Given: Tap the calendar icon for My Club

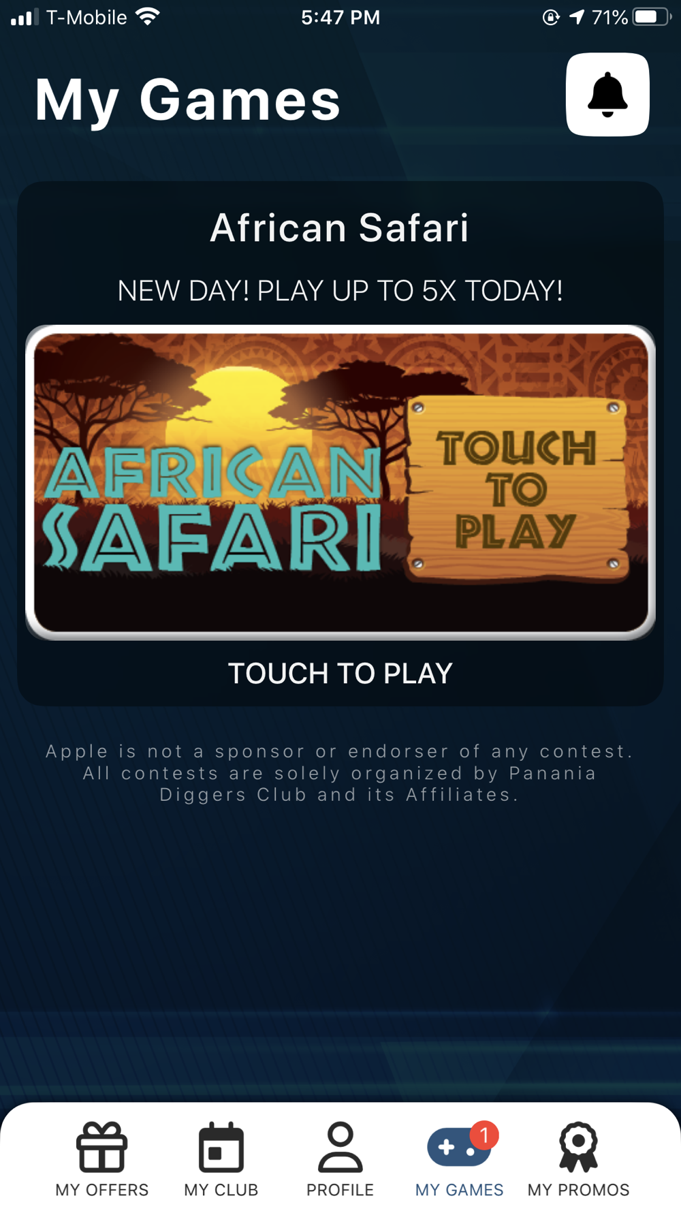Looking at the screenshot, I should pyautogui.click(x=221, y=1147).
